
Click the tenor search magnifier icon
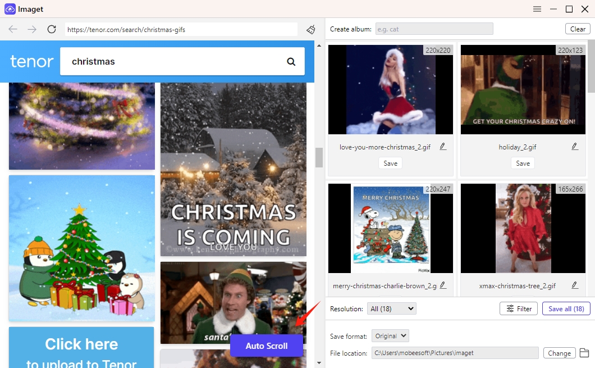(x=291, y=62)
